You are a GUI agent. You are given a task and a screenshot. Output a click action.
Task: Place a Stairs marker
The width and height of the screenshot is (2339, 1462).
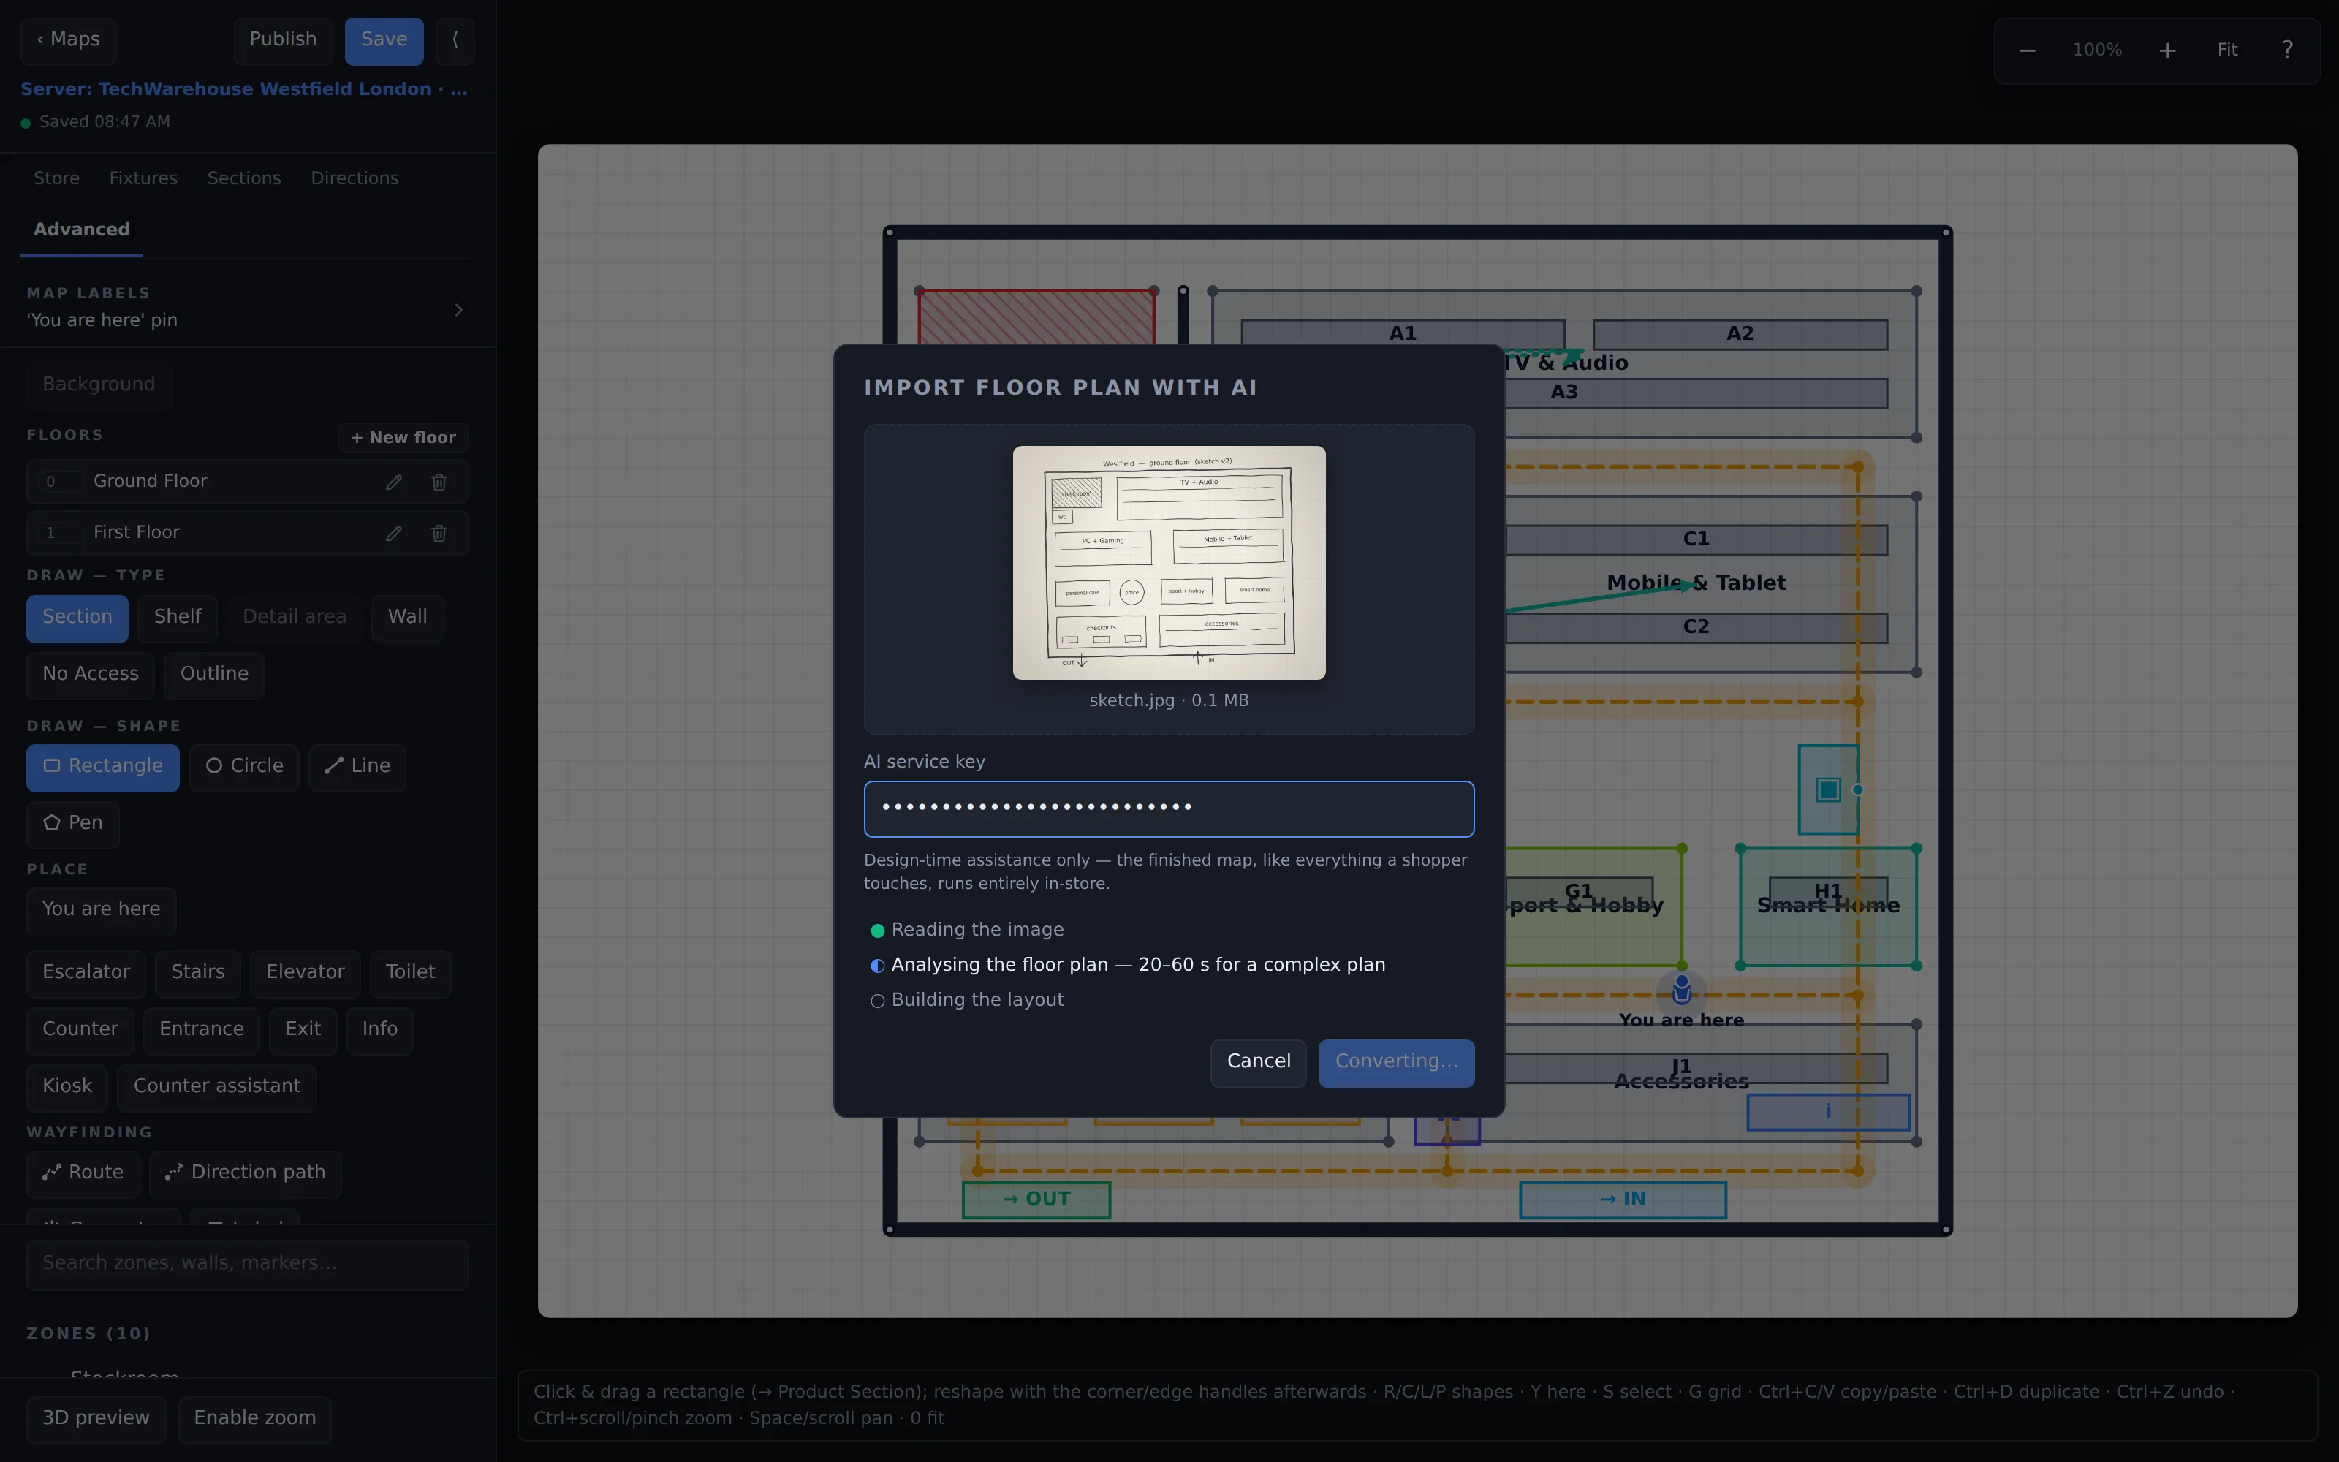pyautogui.click(x=198, y=973)
